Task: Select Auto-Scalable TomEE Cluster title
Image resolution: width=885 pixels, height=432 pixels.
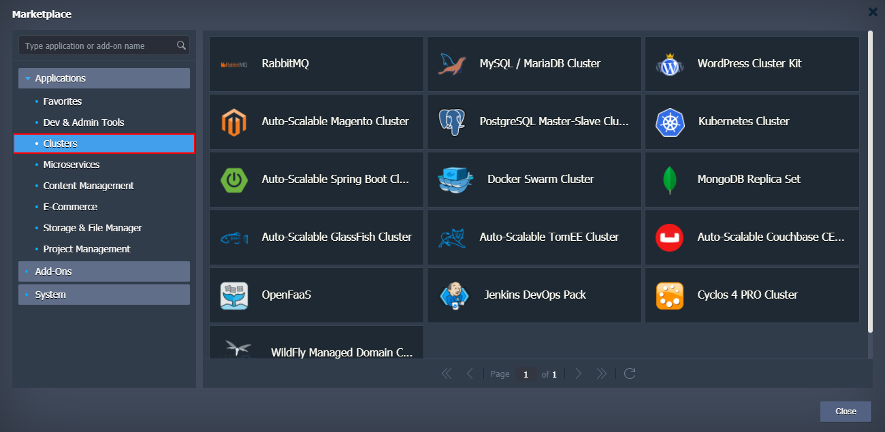Action: click(x=549, y=237)
